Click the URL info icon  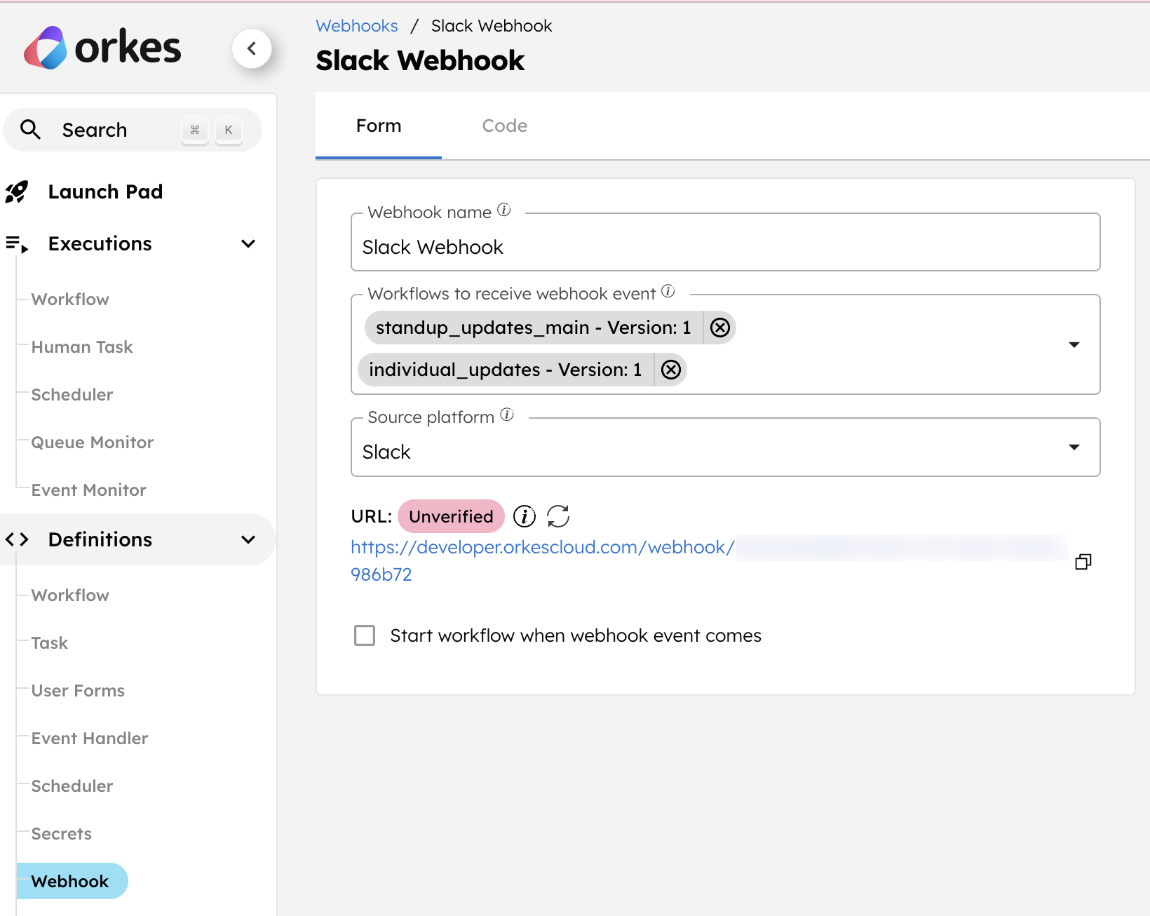(x=525, y=516)
